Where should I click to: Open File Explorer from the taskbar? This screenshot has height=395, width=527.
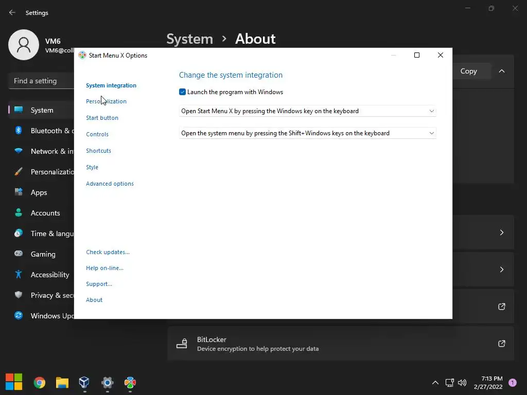pos(62,383)
